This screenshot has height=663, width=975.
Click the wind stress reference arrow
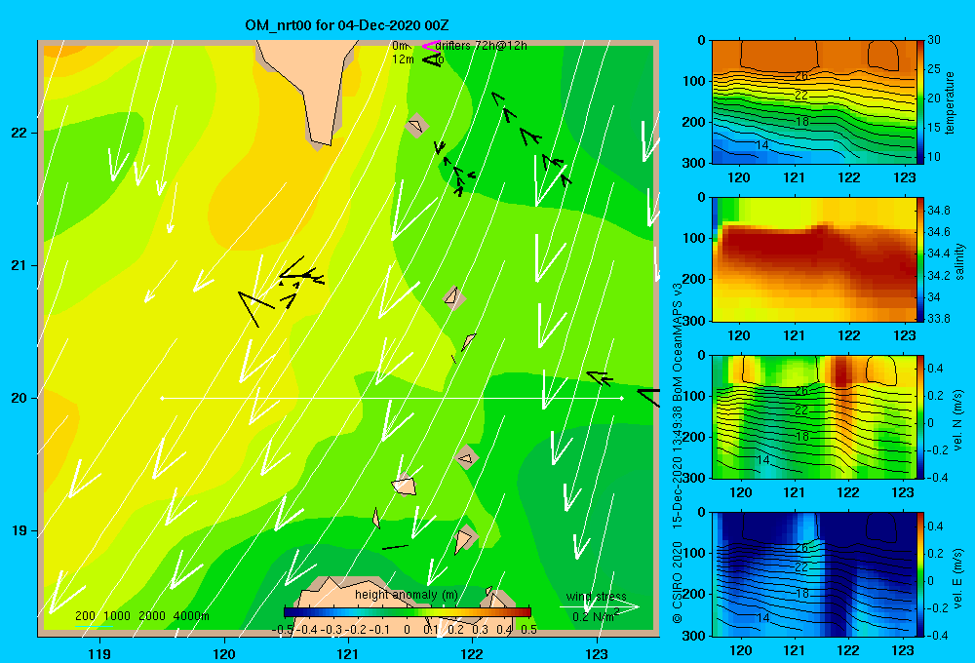pyautogui.click(x=600, y=607)
